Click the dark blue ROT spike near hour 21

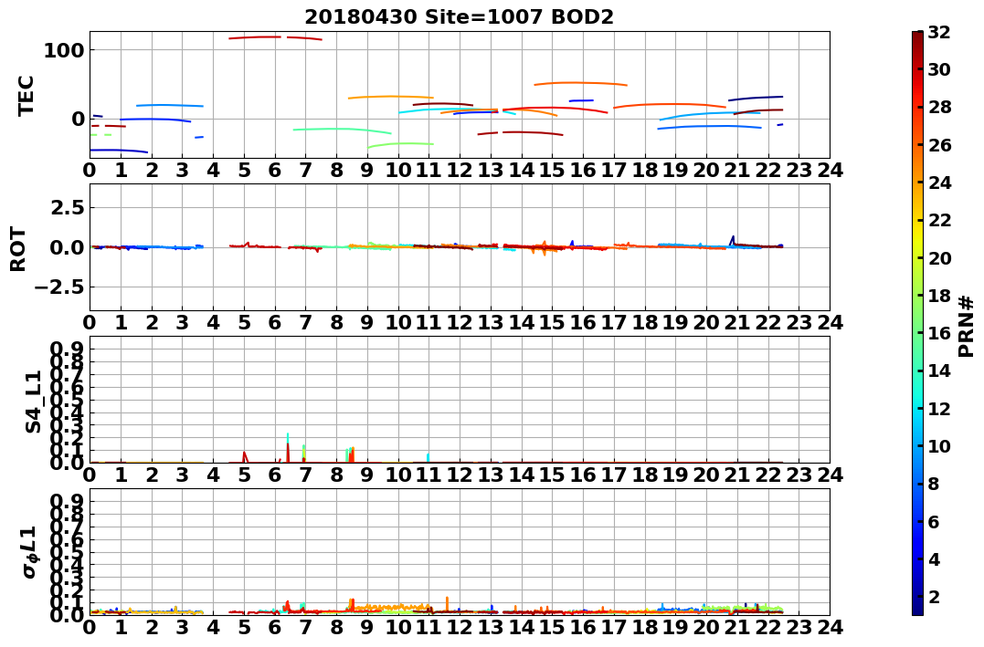(733, 240)
